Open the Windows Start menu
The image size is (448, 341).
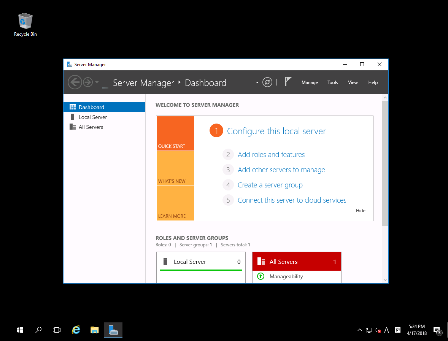click(x=20, y=330)
